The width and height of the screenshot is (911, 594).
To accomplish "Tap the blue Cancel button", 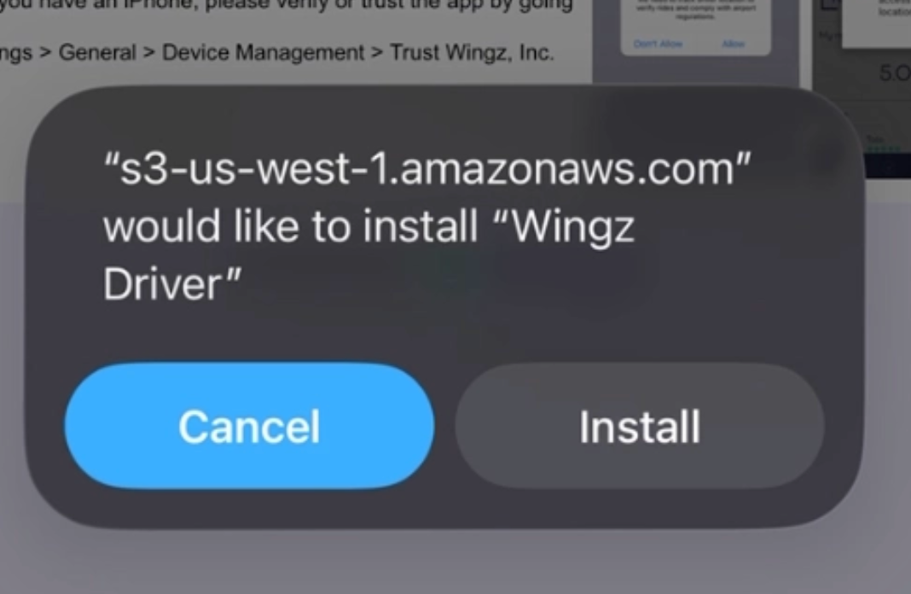I will pyautogui.click(x=249, y=426).
